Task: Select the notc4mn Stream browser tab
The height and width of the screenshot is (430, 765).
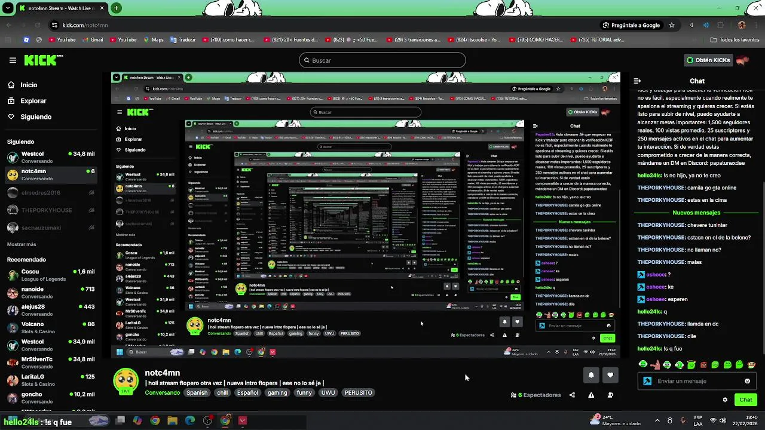Action: click(62, 8)
